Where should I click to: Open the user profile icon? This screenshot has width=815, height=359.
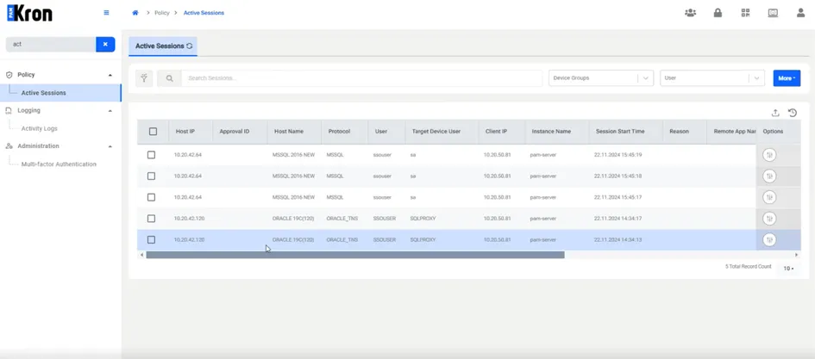(800, 13)
